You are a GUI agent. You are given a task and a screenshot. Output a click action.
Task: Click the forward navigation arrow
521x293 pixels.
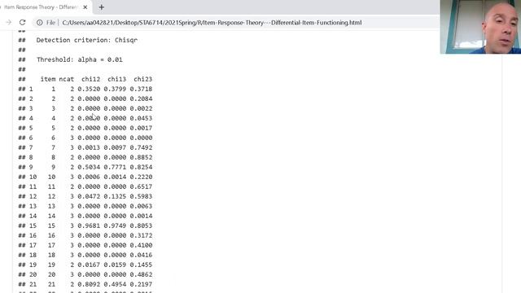(8, 22)
